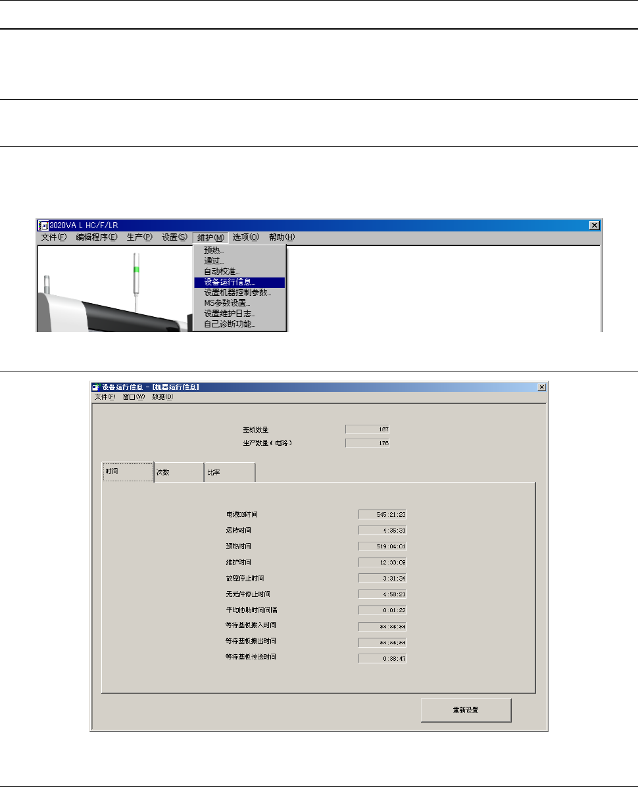Click the 维护时间 field 12:33:09
638x787 pixels.
click(383, 563)
